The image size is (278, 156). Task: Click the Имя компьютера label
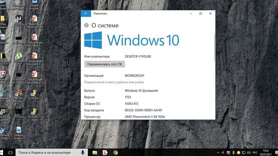click(x=97, y=56)
